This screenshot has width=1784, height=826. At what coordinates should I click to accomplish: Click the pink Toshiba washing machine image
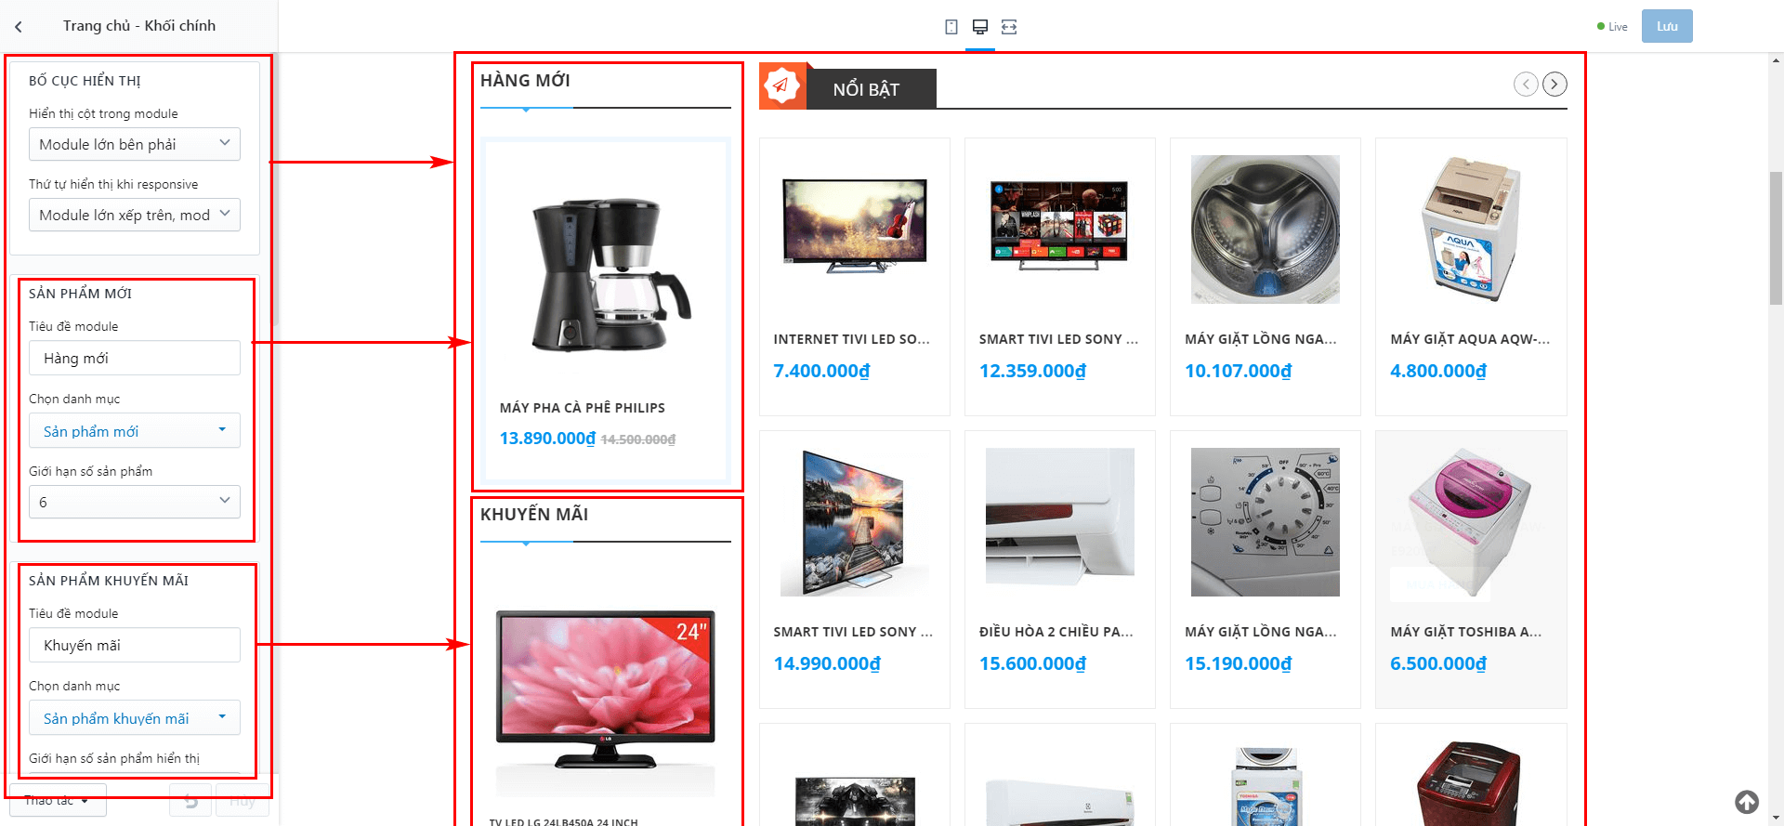[x=1471, y=522]
